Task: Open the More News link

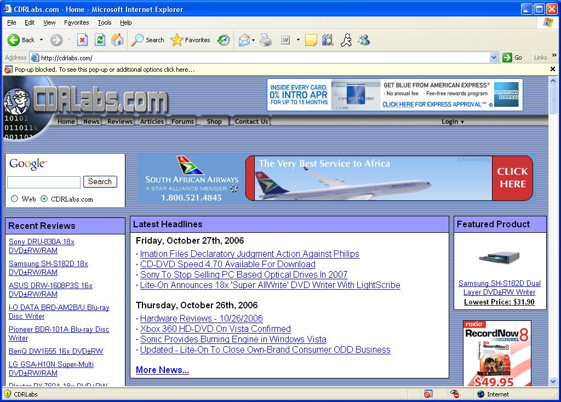Action: click(x=162, y=370)
